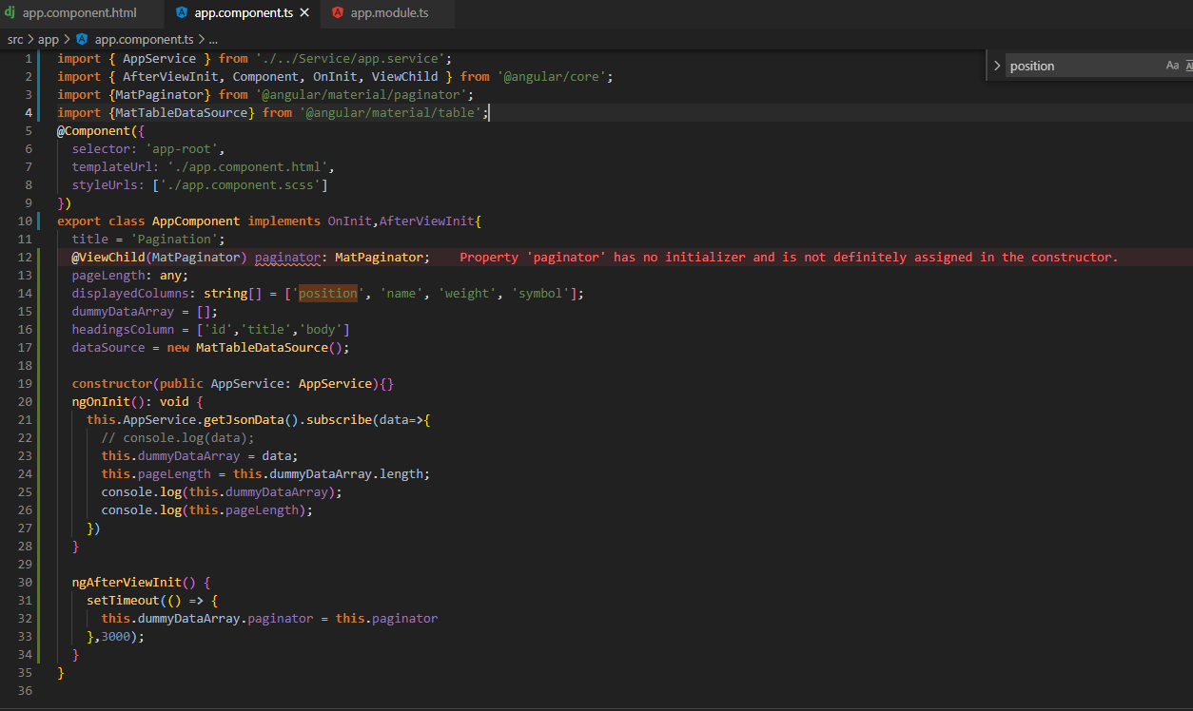Image resolution: width=1193 pixels, height=711 pixels.
Task: Open the 'src' breadcrumb dropdown
Action: (15, 39)
